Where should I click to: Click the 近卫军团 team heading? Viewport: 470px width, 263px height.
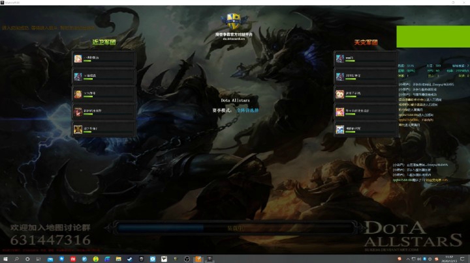(x=104, y=42)
